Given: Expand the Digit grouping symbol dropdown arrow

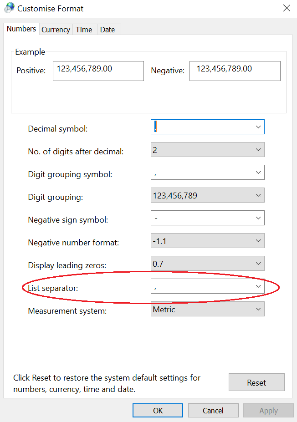Looking at the screenshot, I should (x=258, y=172).
